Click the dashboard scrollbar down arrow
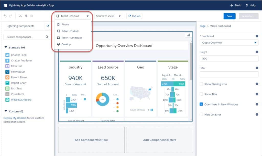The height and width of the screenshot is (156, 262). pos(191,120)
